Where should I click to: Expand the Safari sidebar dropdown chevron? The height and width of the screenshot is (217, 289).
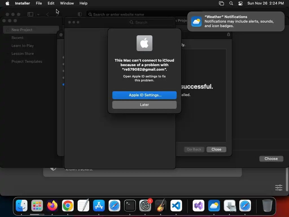[x=38, y=14]
